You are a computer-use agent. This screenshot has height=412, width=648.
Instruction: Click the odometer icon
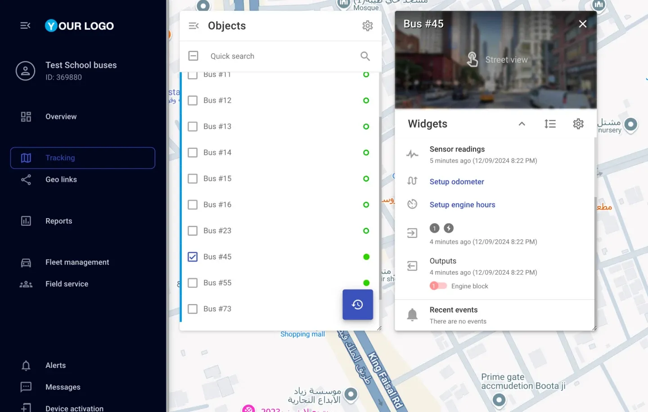pos(412,181)
